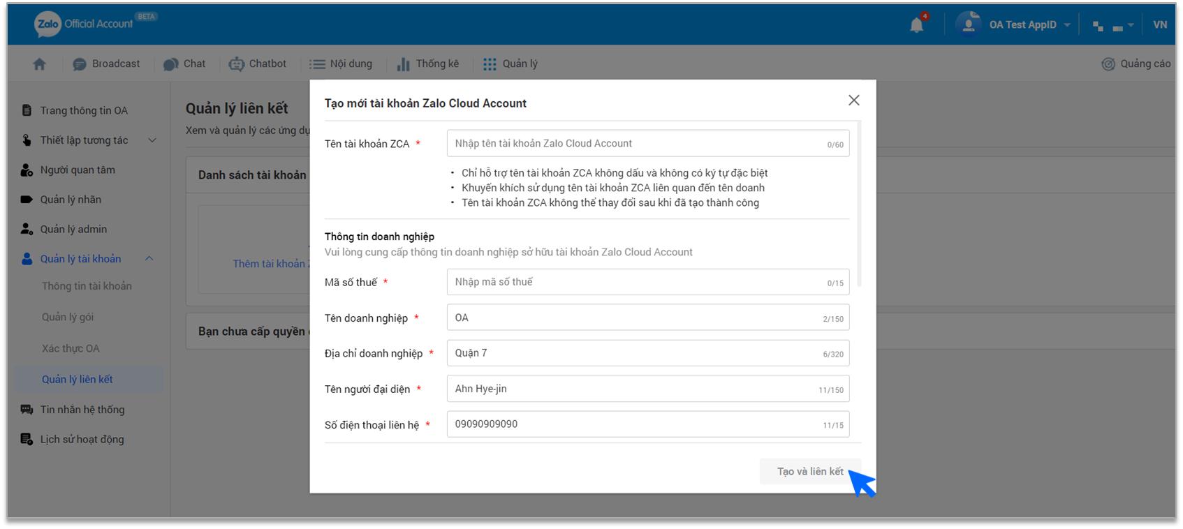Focus the Tên tài khoản ZCA input field
This screenshot has height=529, width=1183.
(x=648, y=143)
